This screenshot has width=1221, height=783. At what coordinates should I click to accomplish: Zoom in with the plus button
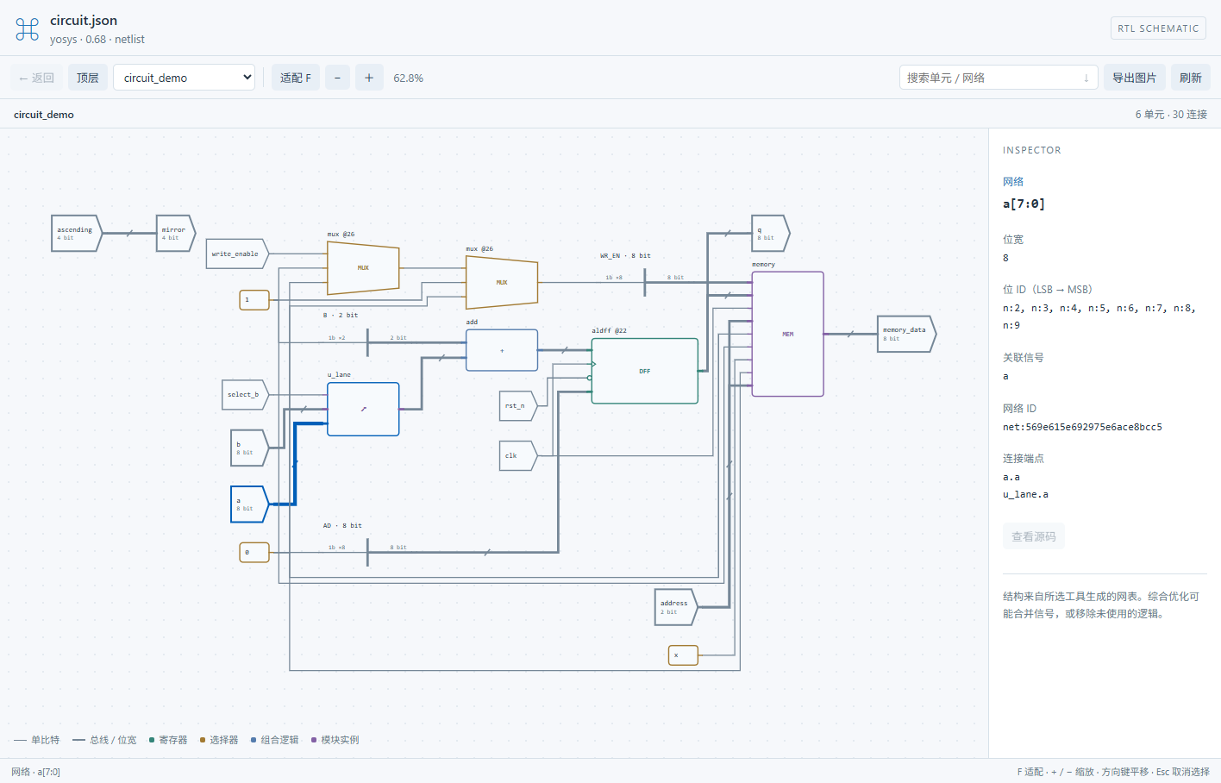coord(369,78)
